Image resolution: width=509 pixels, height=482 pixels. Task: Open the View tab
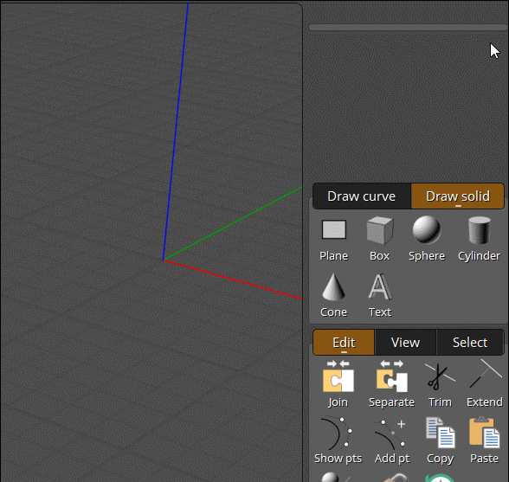coord(405,343)
